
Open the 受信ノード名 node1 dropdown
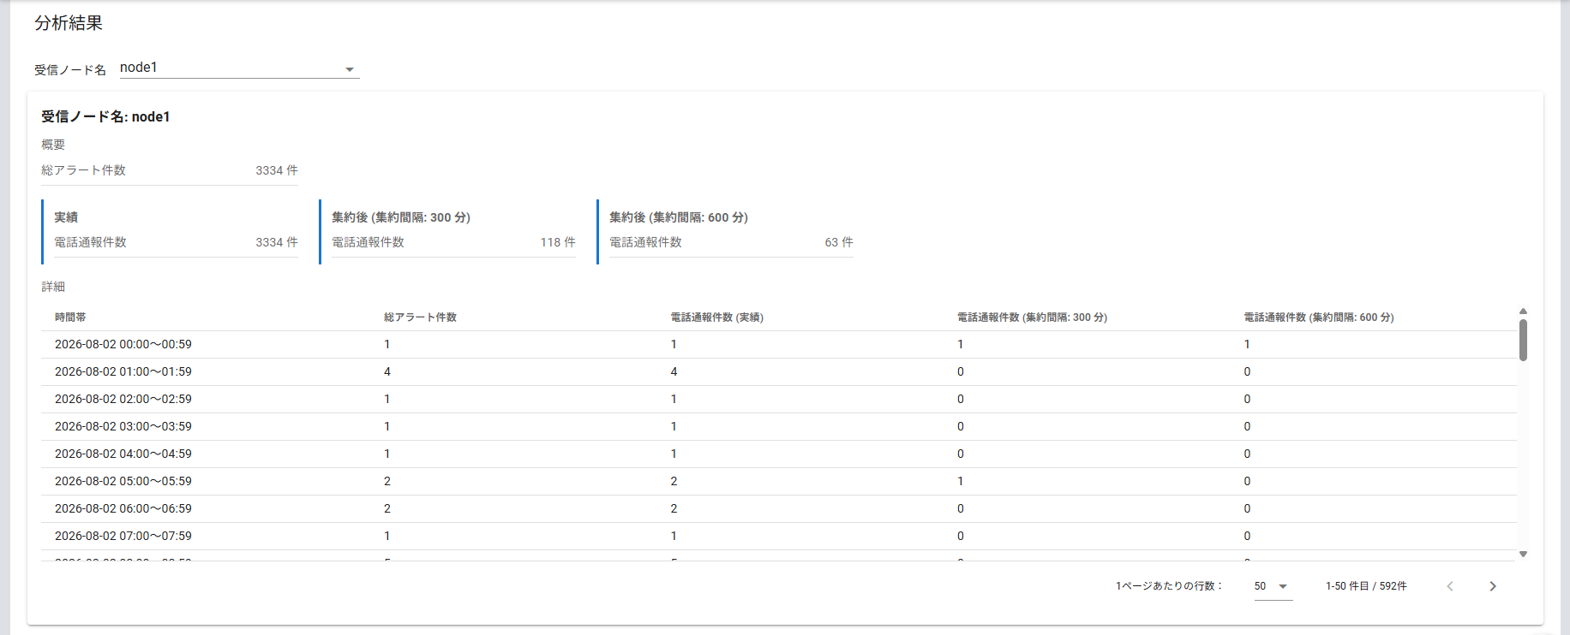239,68
